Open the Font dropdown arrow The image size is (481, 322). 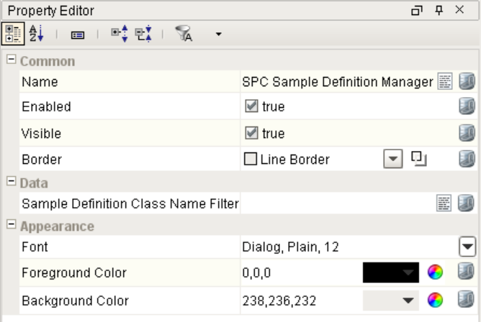pos(467,247)
